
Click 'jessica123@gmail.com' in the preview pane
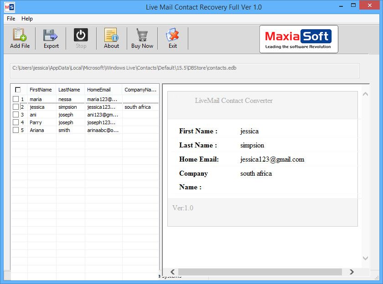(x=272, y=159)
